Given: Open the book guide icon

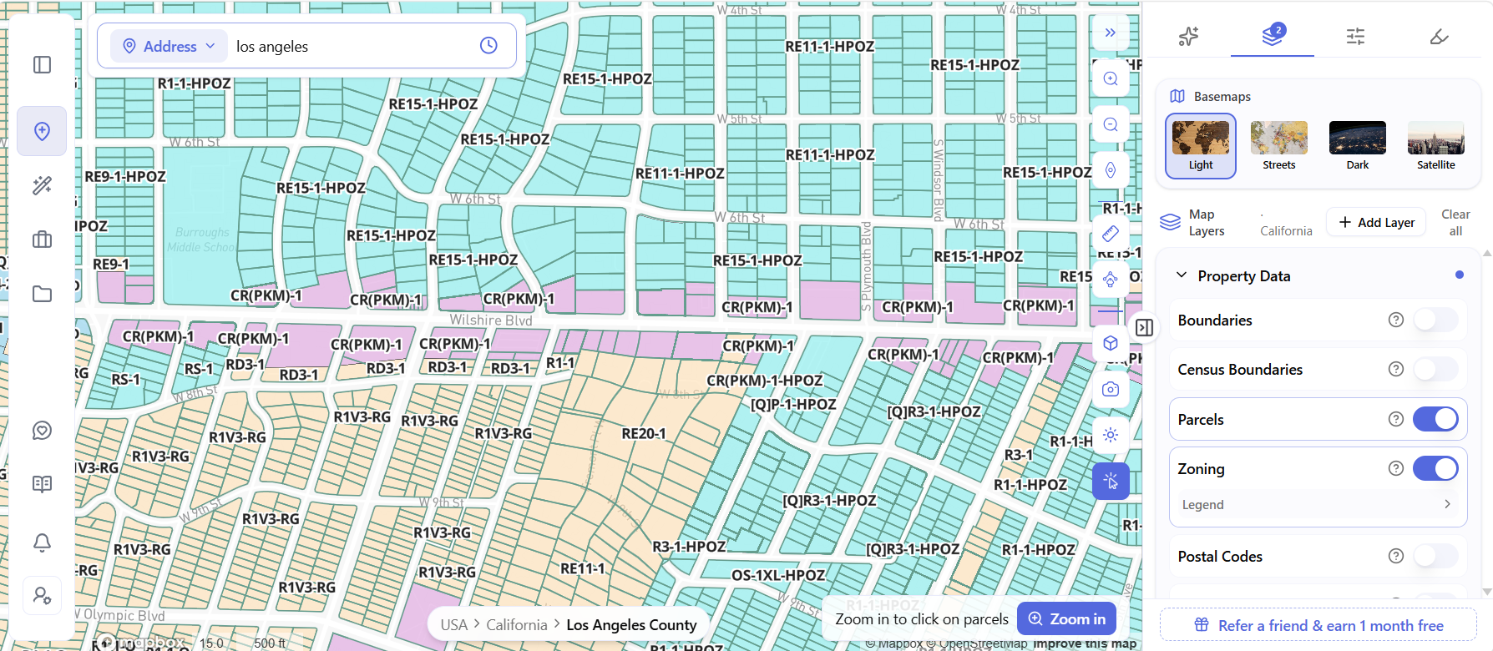Looking at the screenshot, I should [42, 484].
